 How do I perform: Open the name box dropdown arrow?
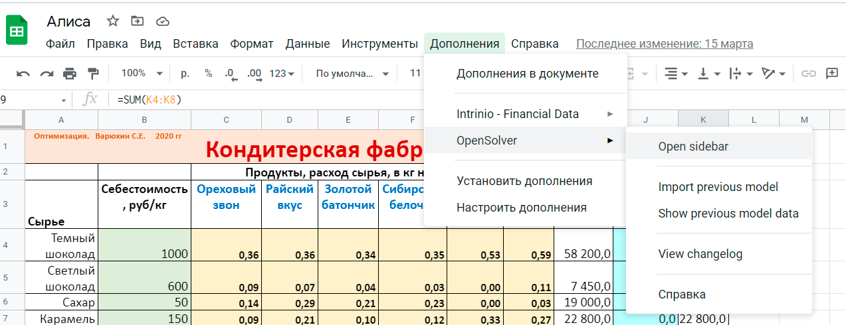click(64, 100)
